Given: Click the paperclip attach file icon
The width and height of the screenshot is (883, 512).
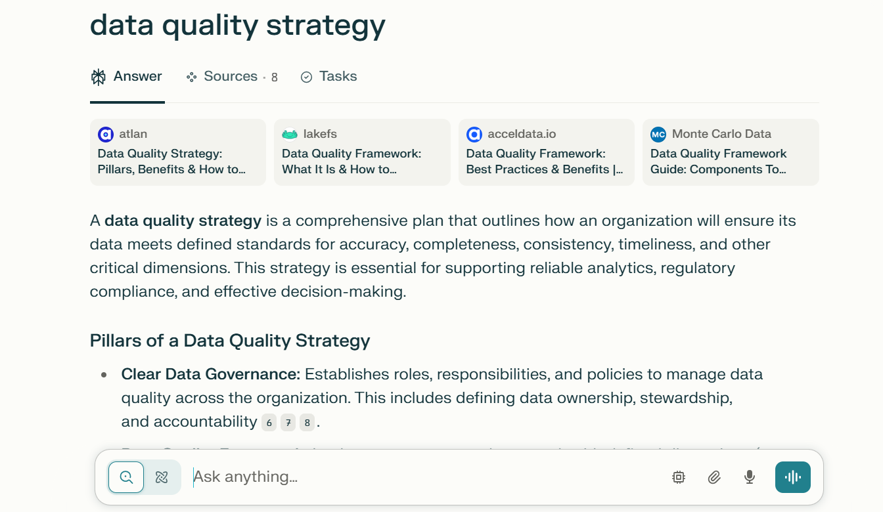Looking at the screenshot, I should (x=714, y=477).
